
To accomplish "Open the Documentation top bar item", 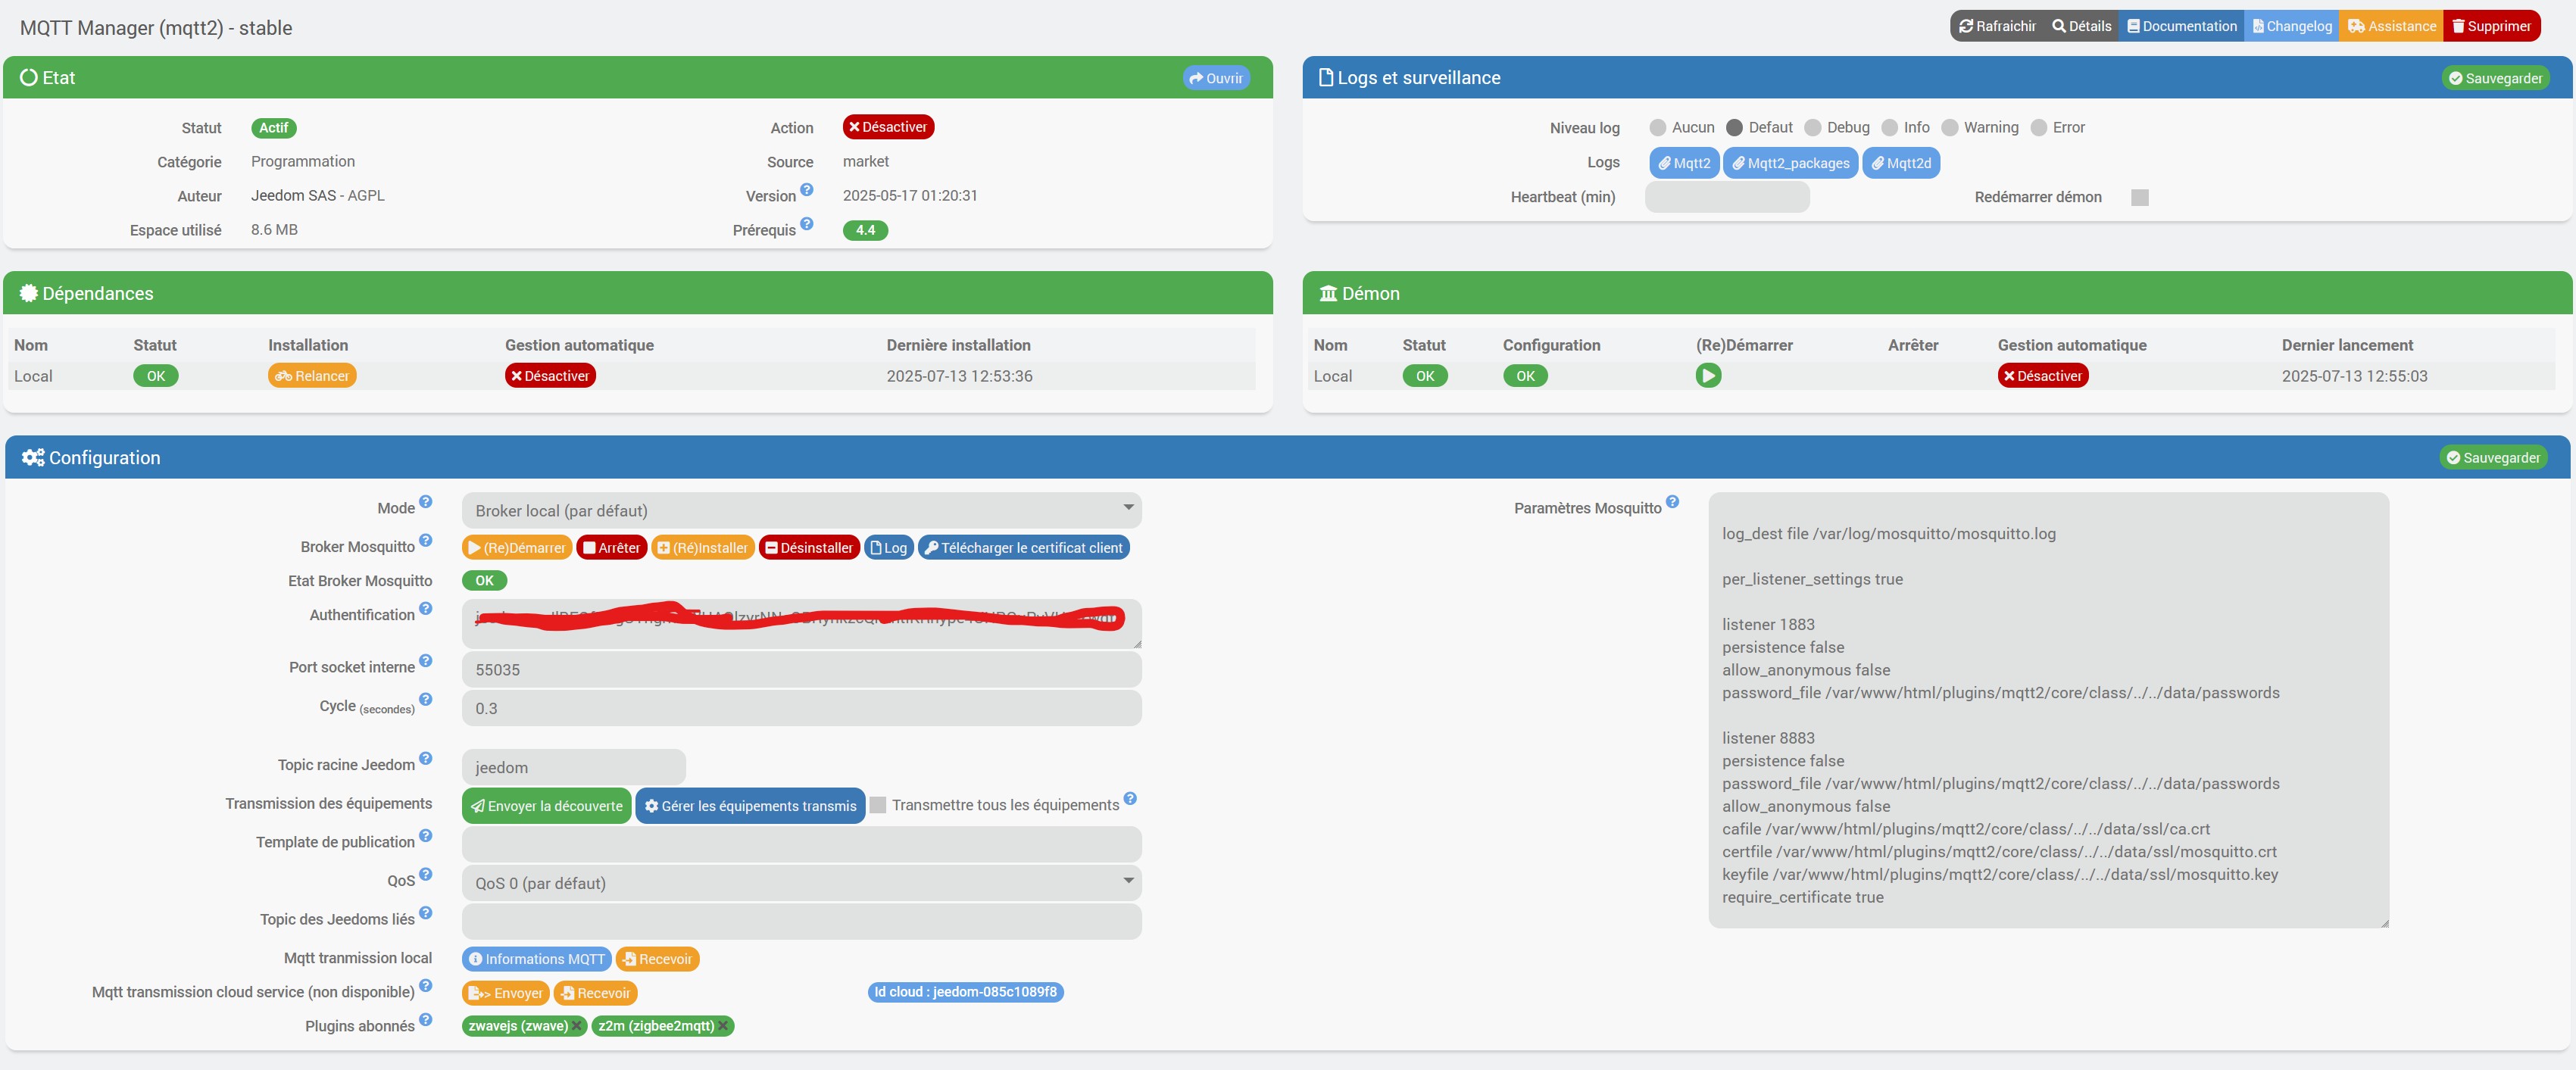I will (2181, 26).
